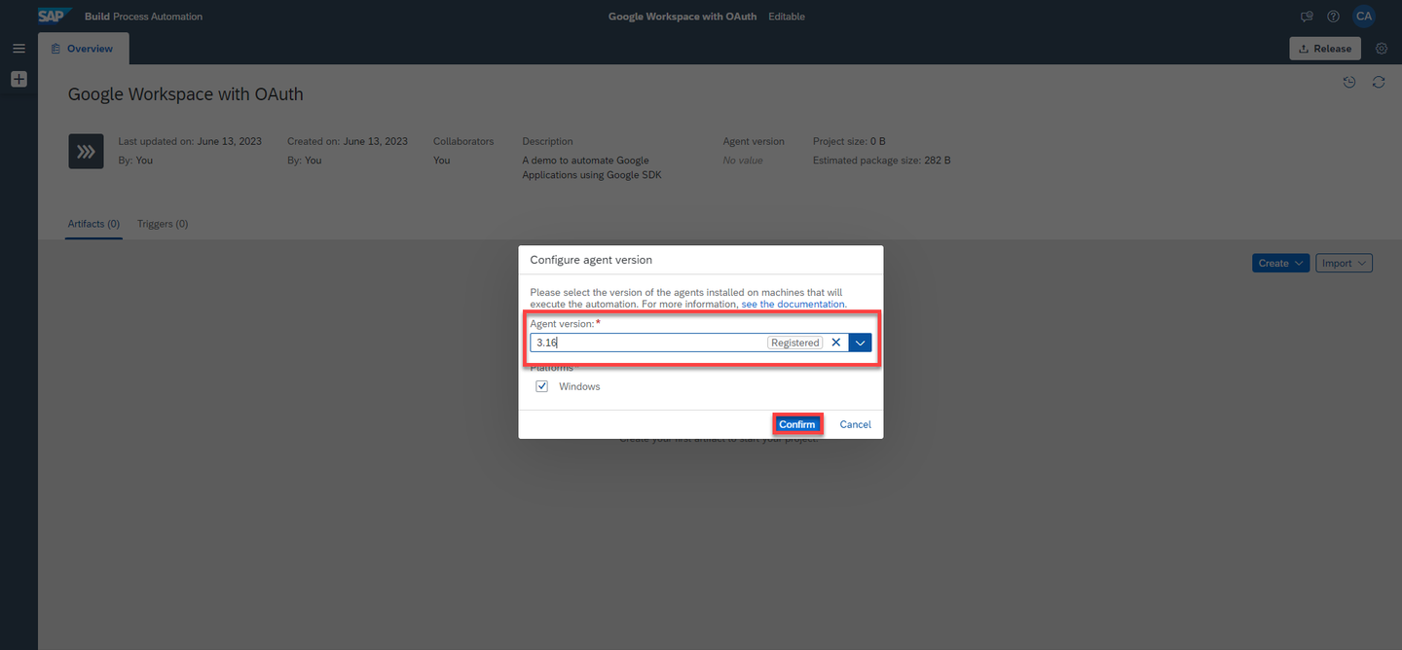Click the 'Collaborators' label
The height and width of the screenshot is (650, 1402).
coord(463,141)
